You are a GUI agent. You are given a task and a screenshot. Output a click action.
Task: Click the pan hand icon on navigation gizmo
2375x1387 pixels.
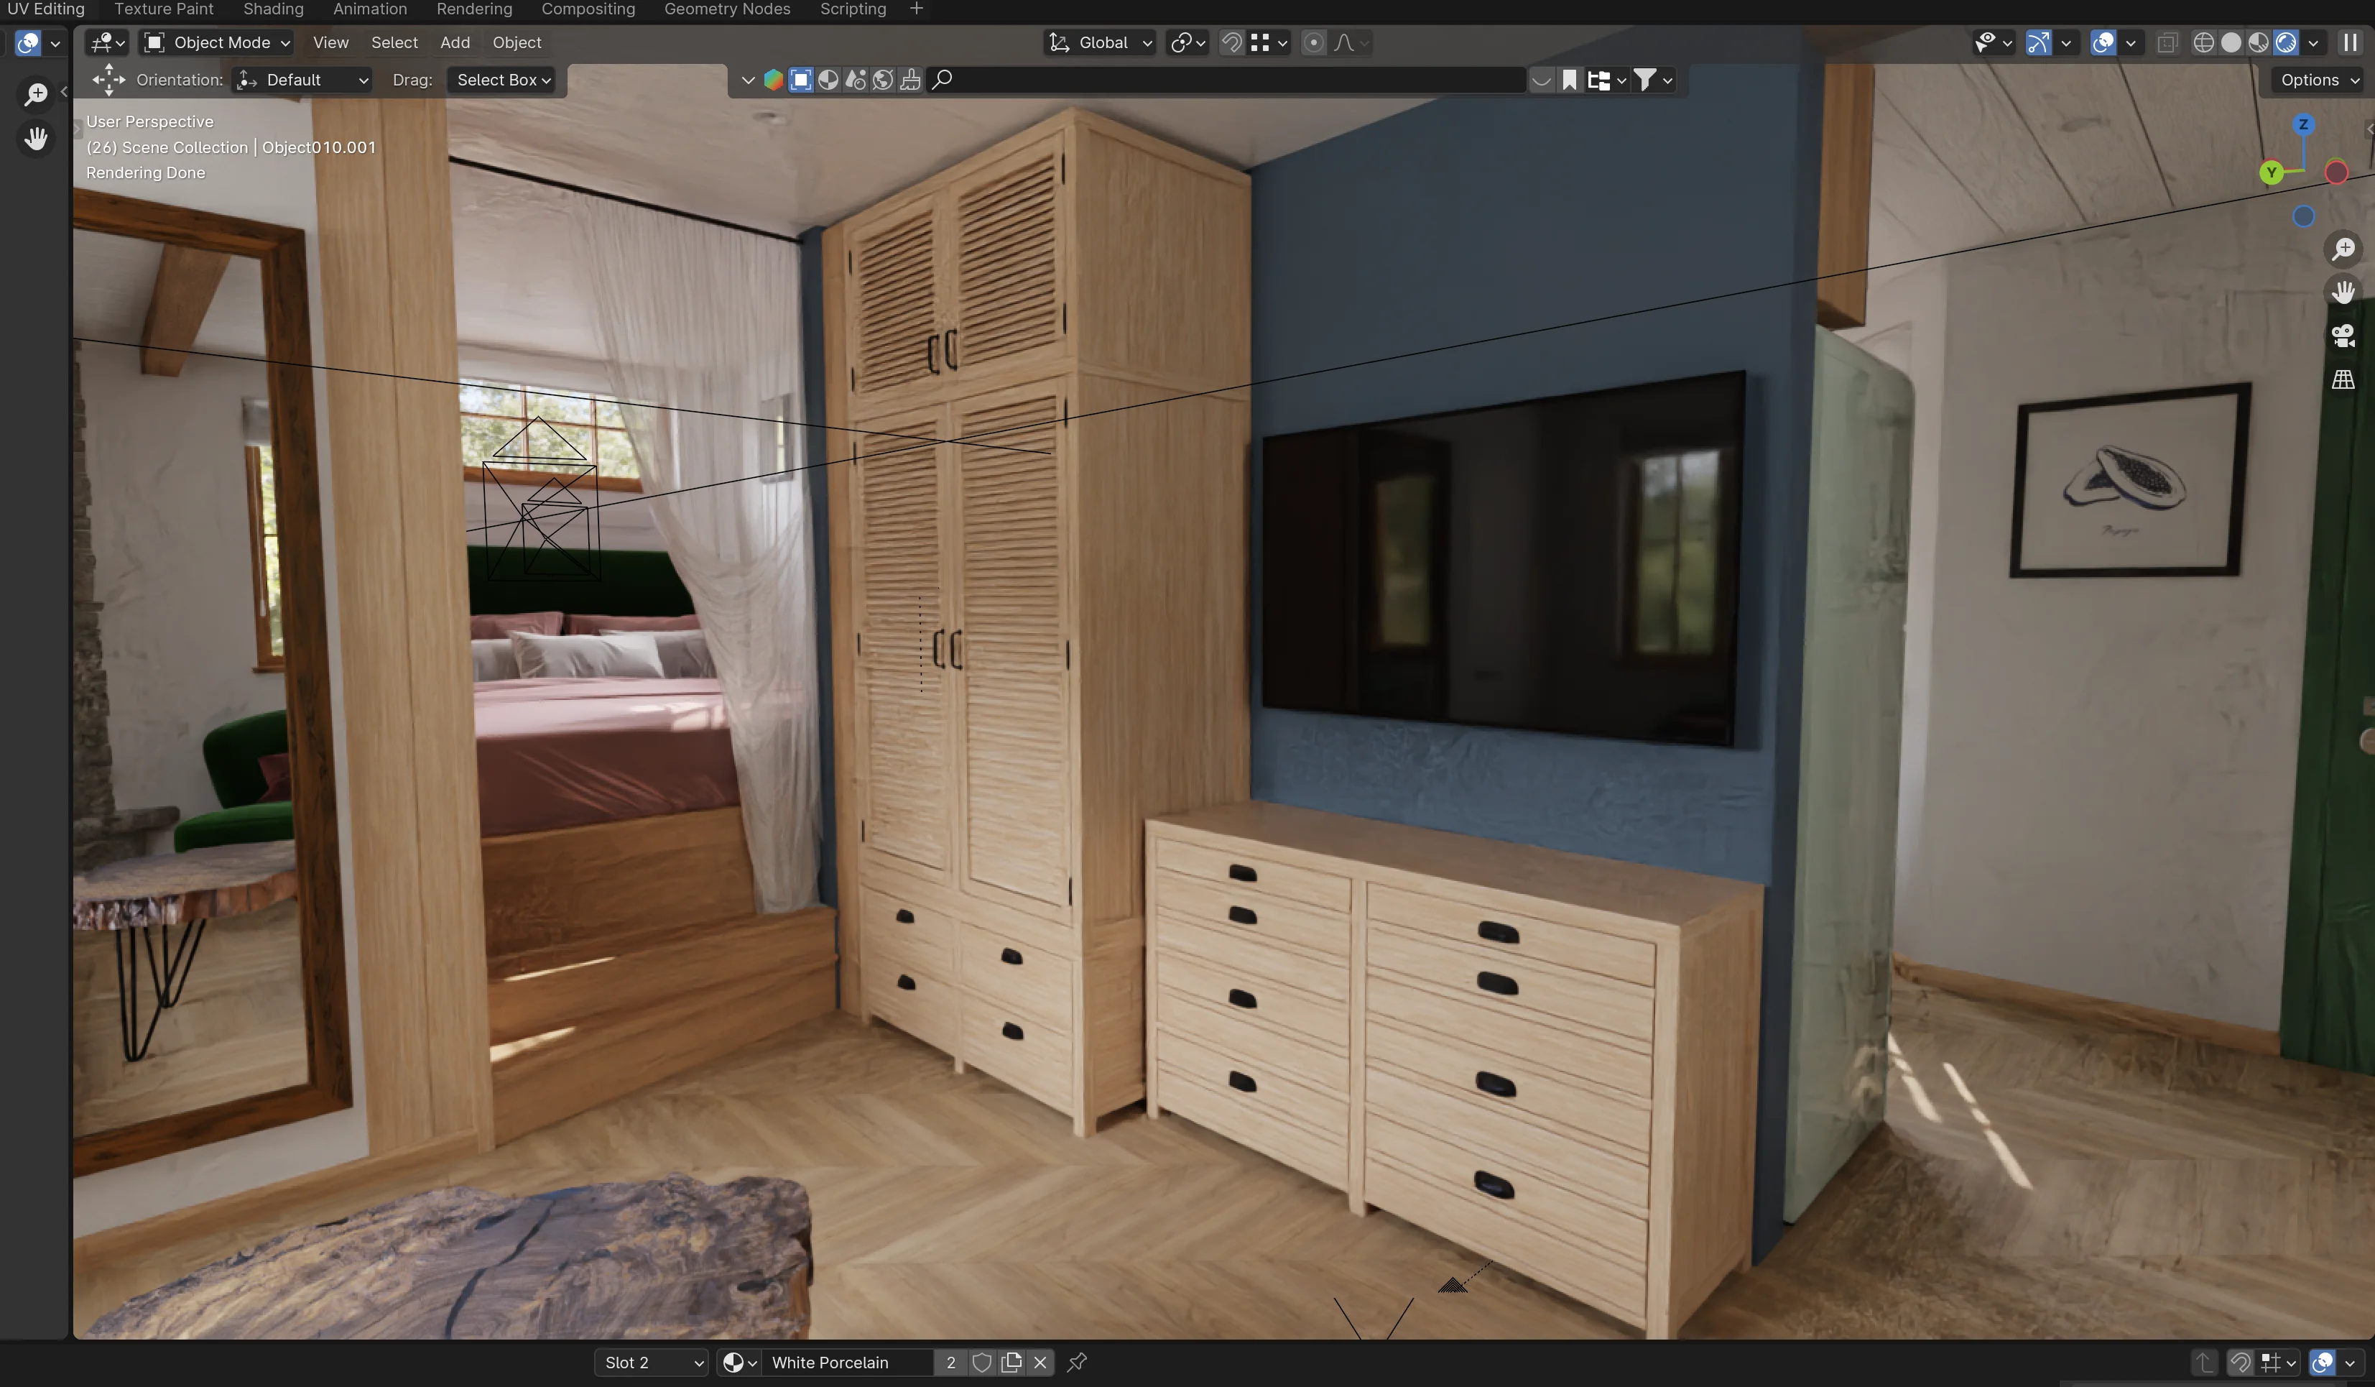[x=2344, y=292]
